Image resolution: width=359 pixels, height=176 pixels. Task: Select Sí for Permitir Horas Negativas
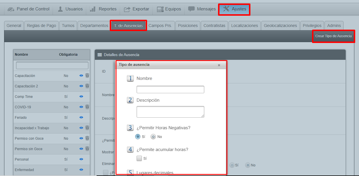(x=138, y=137)
